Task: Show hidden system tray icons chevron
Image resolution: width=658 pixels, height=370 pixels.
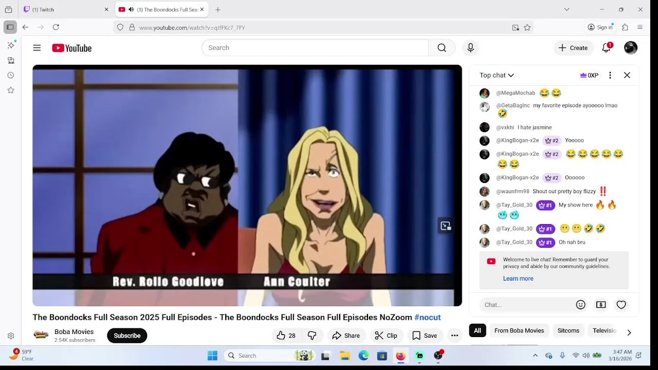Action: (535, 356)
